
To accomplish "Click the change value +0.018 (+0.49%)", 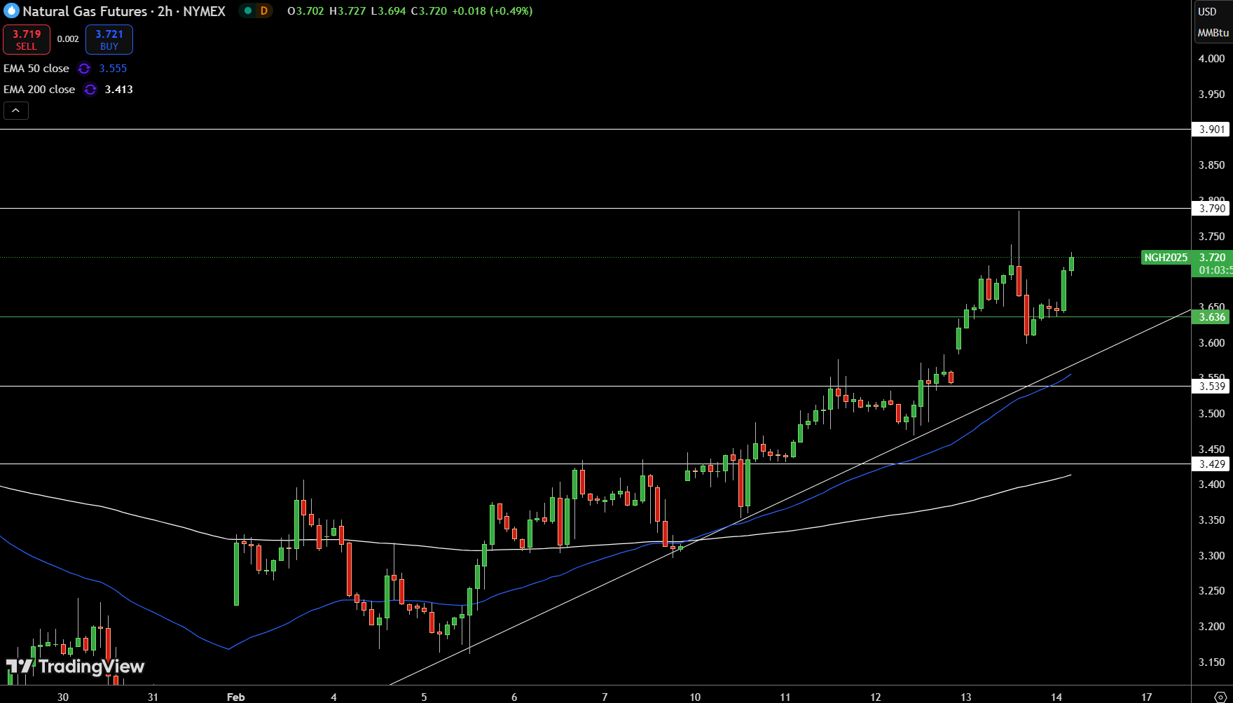I will (x=492, y=11).
